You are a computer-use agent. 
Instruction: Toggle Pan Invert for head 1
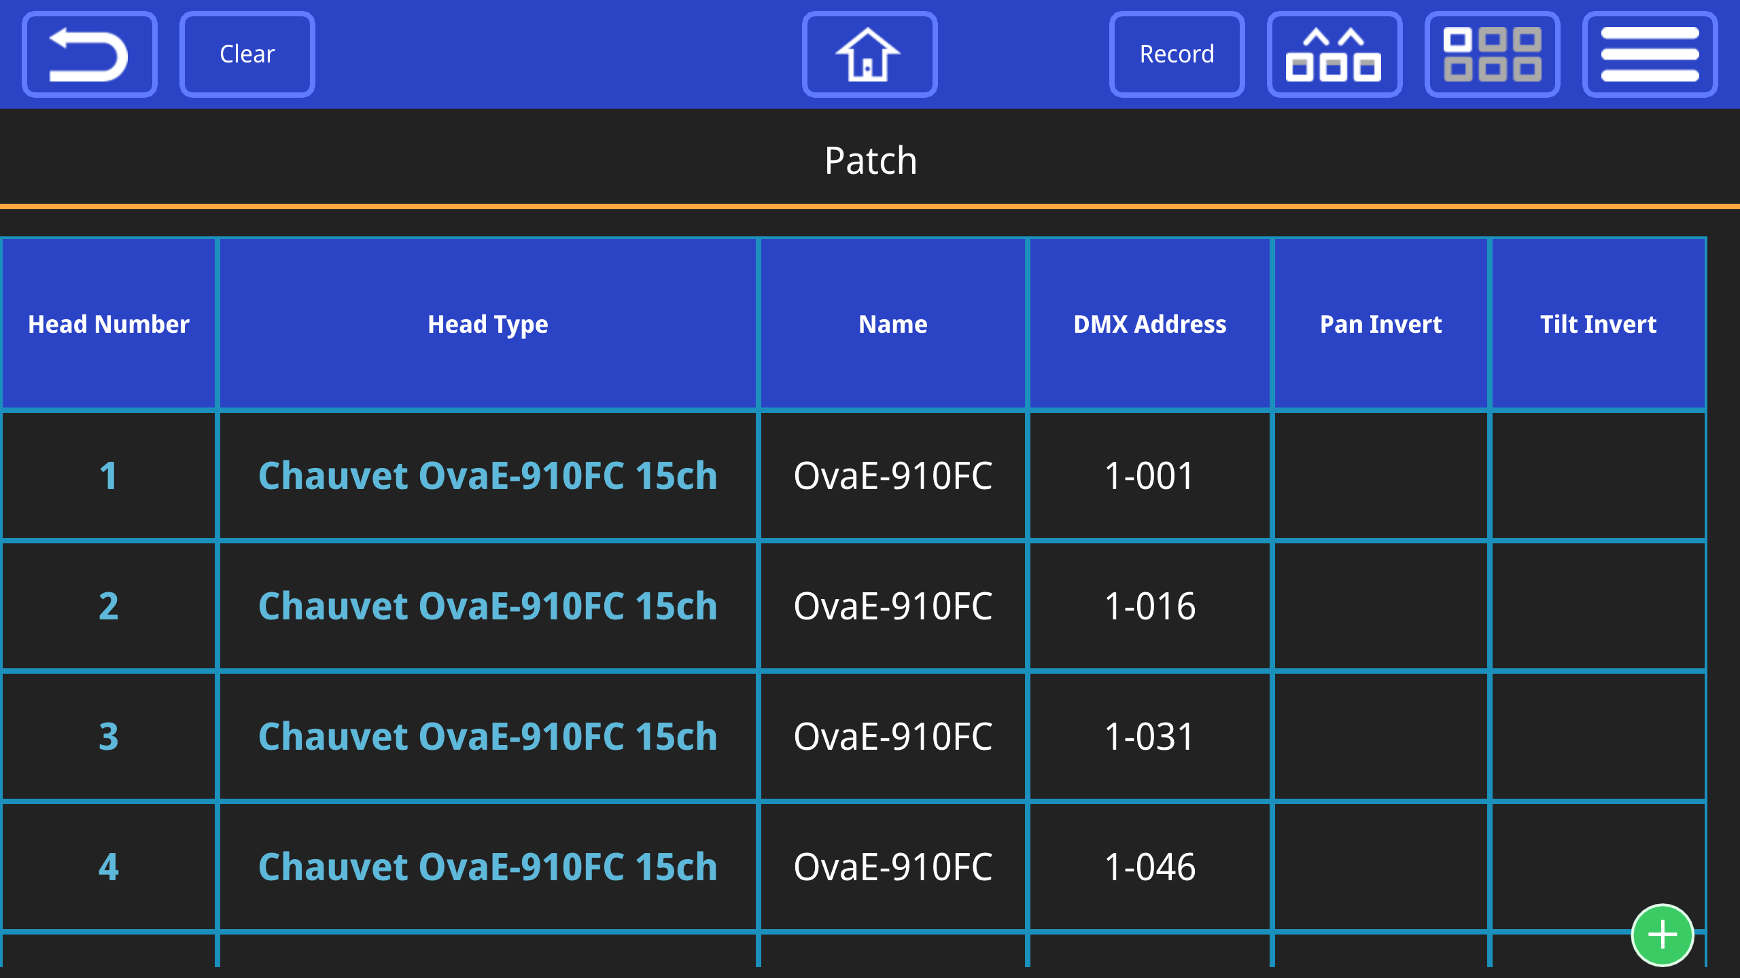[1381, 475]
